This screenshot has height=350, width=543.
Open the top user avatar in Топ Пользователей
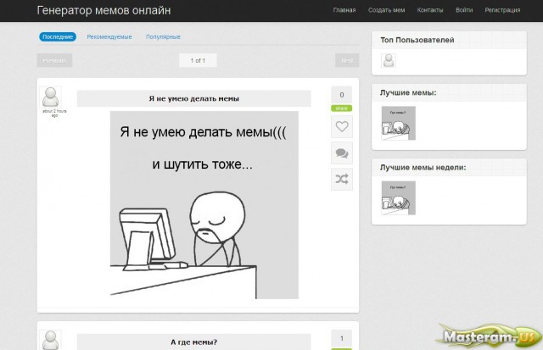[389, 60]
